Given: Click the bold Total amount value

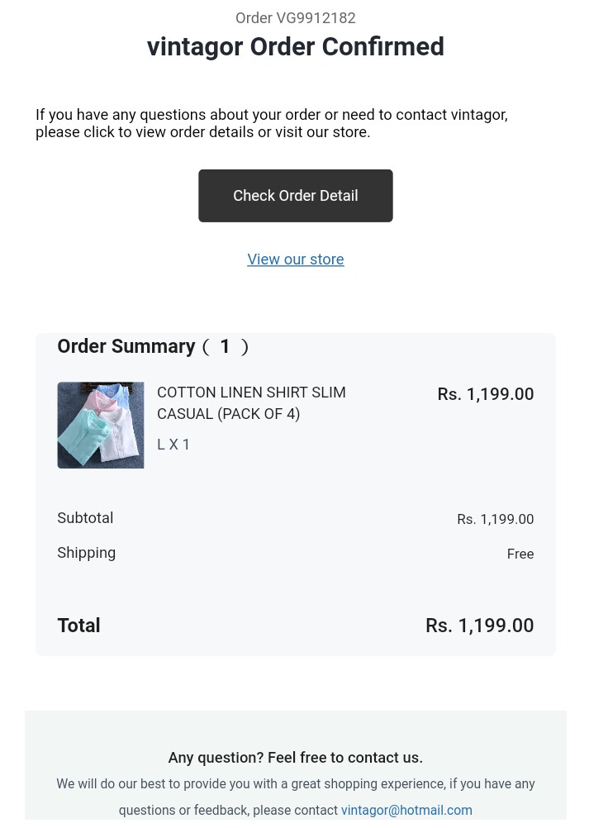Looking at the screenshot, I should pos(479,626).
